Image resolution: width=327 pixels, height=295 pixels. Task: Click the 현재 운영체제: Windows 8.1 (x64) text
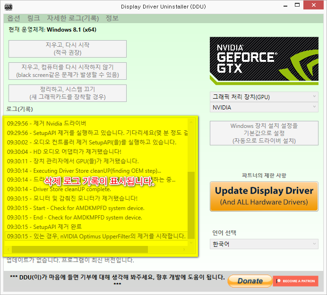coord(52,30)
